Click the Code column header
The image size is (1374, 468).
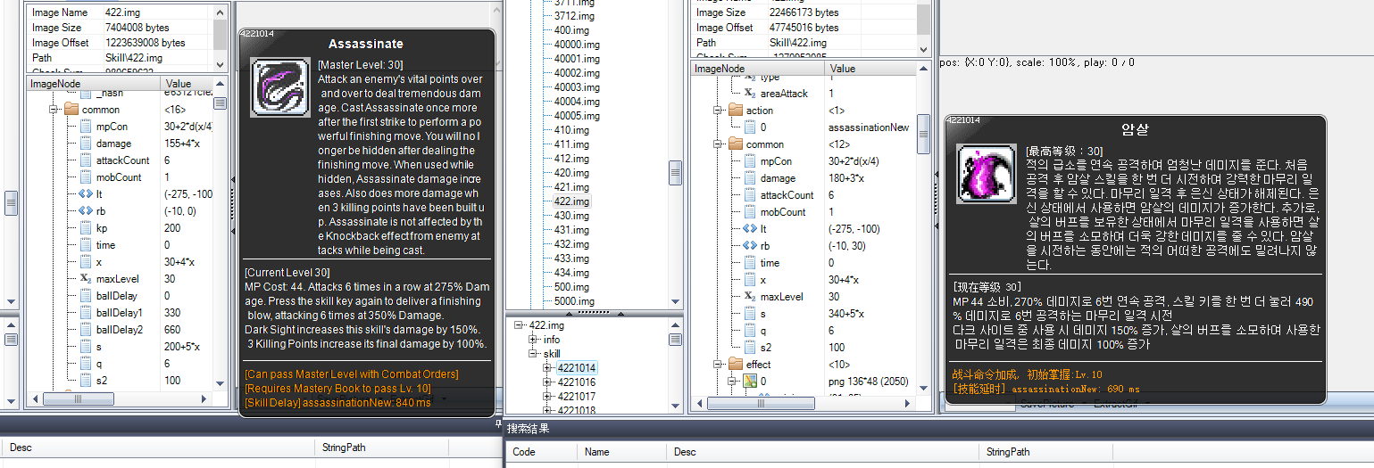point(523,452)
